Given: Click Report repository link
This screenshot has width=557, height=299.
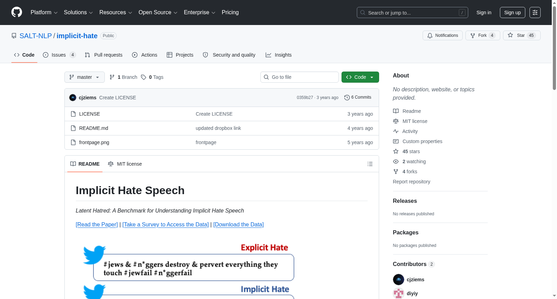Looking at the screenshot, I should click(411, 182).
